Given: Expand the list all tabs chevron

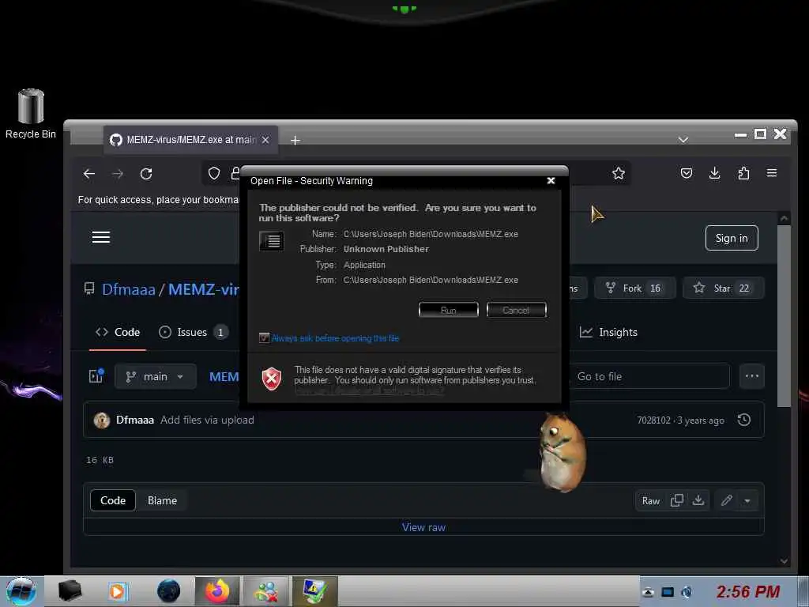Looking at the screenshot, I should 683,140.
